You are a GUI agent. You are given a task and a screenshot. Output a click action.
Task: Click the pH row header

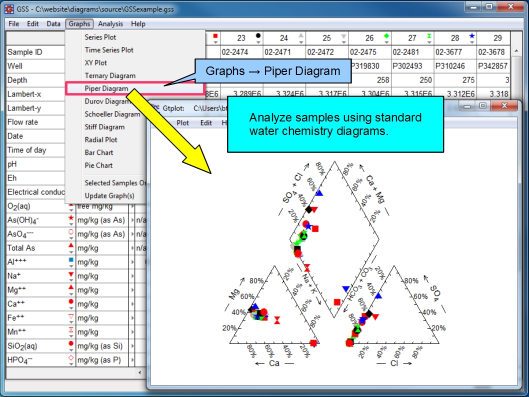click(35, 164)
